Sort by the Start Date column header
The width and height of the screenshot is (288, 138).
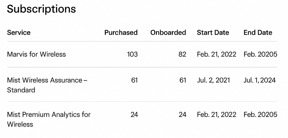coord(213,33)
